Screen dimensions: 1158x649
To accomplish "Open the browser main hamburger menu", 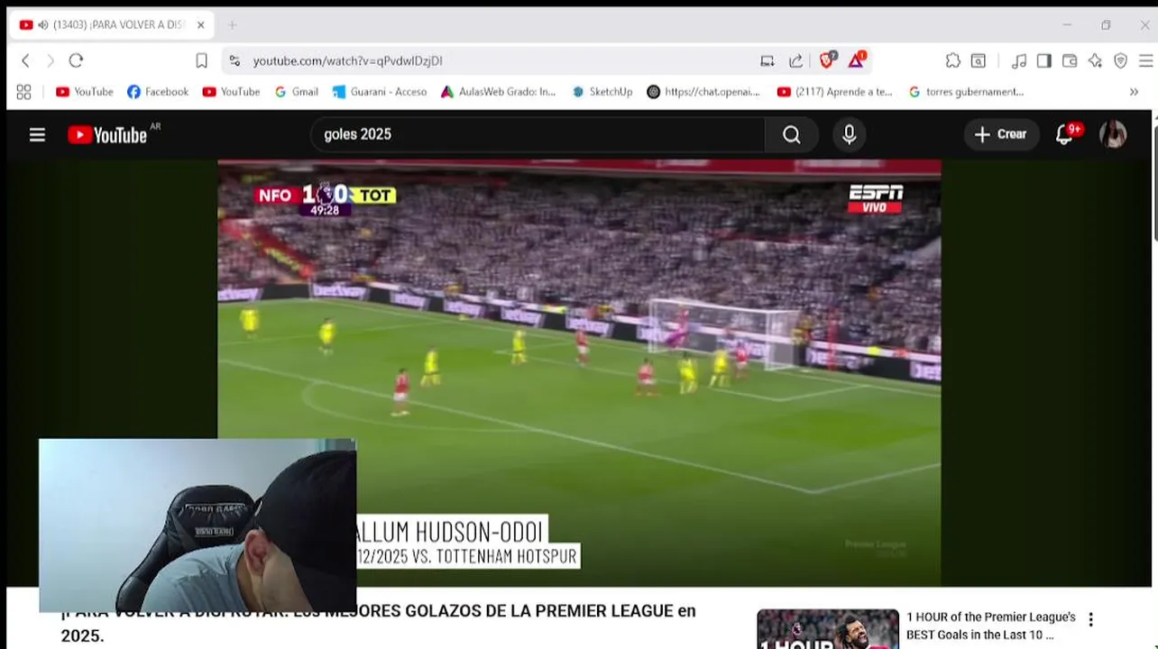I will coord(1145,60).
